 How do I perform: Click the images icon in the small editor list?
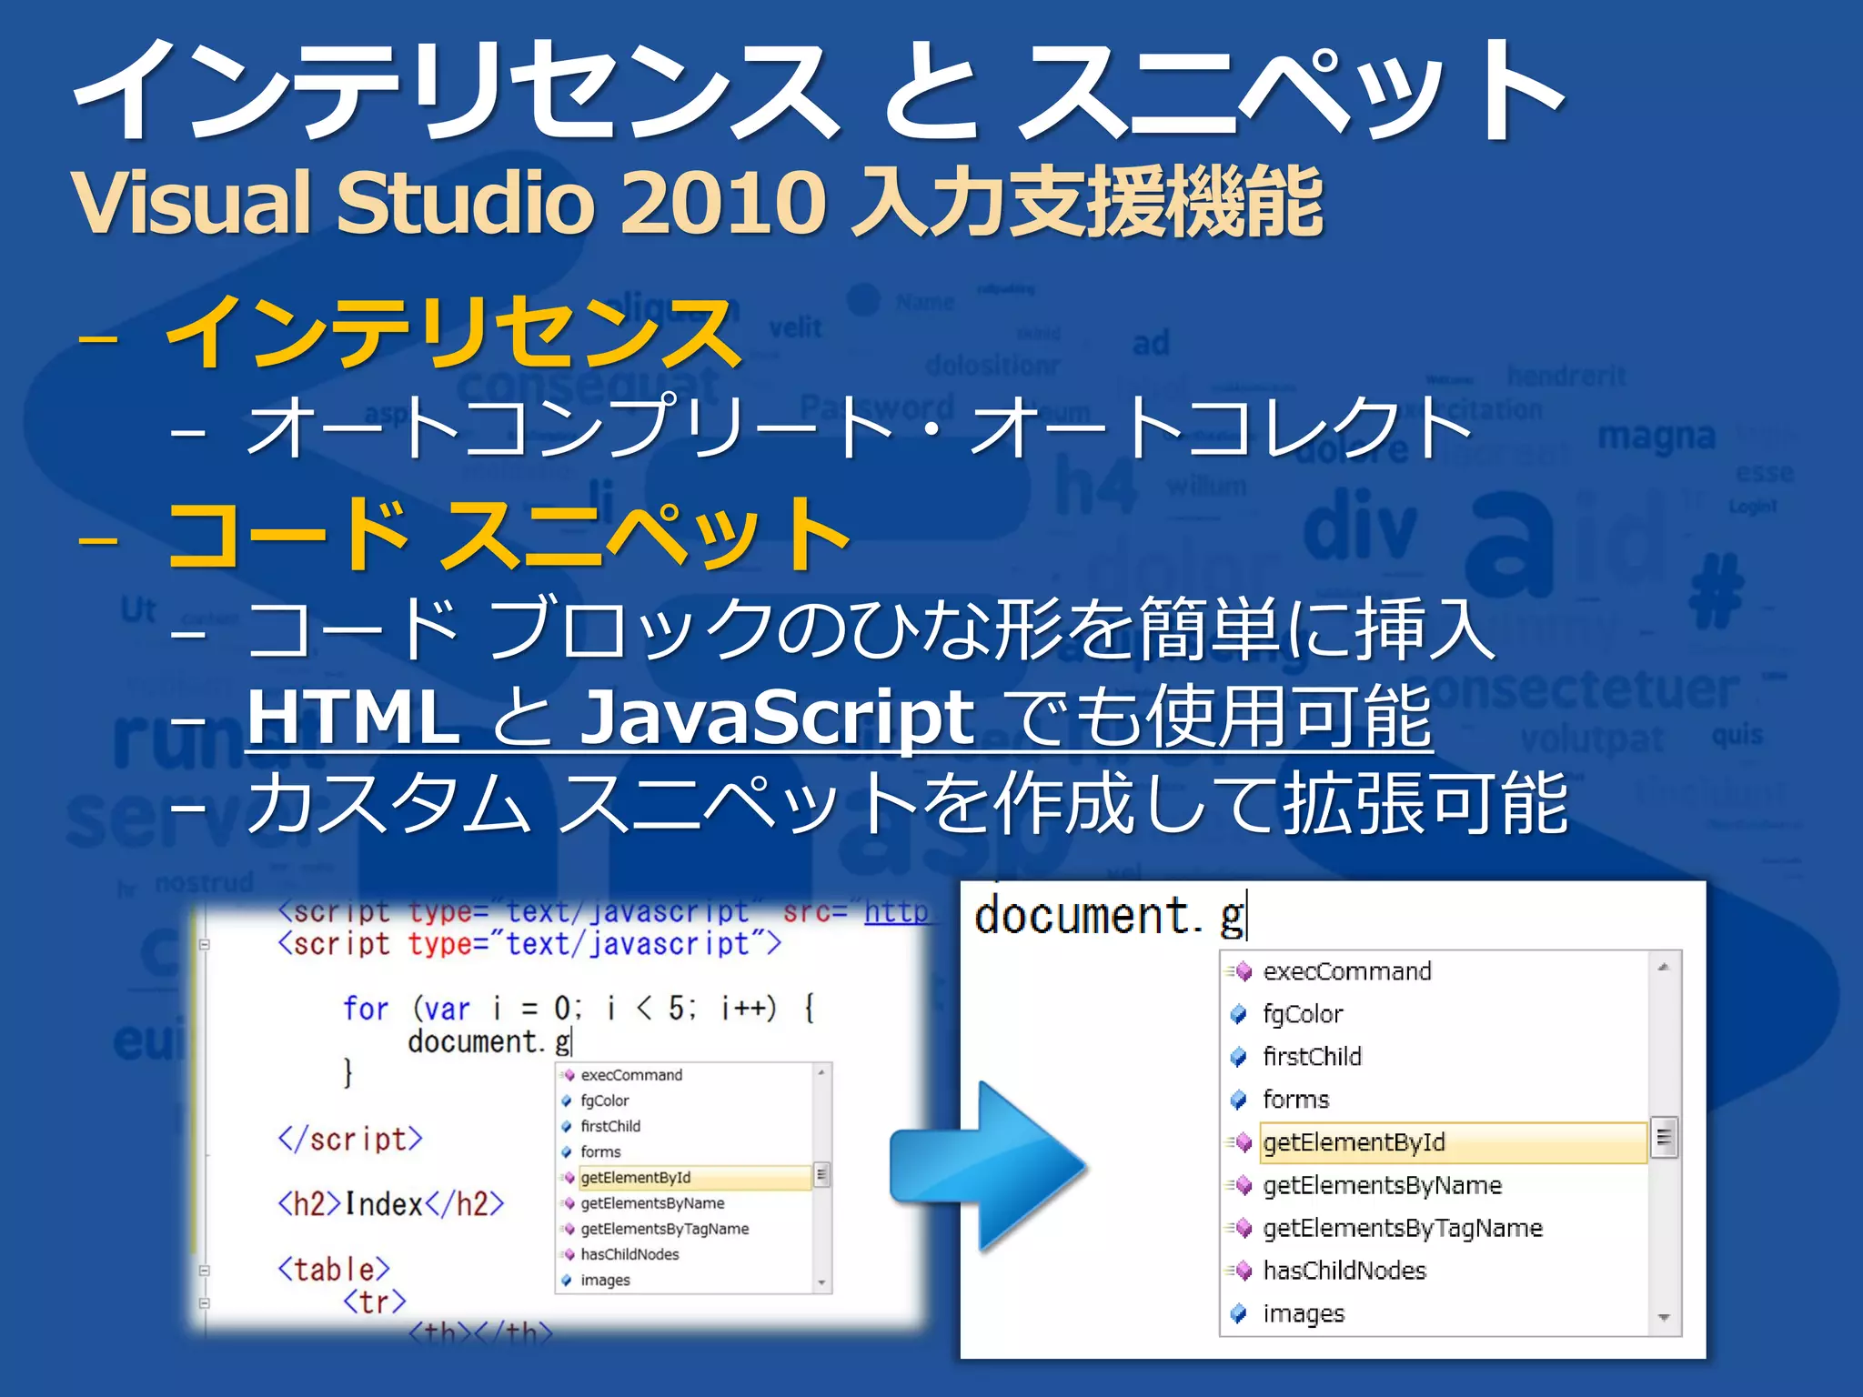(x=567, y=1280)
